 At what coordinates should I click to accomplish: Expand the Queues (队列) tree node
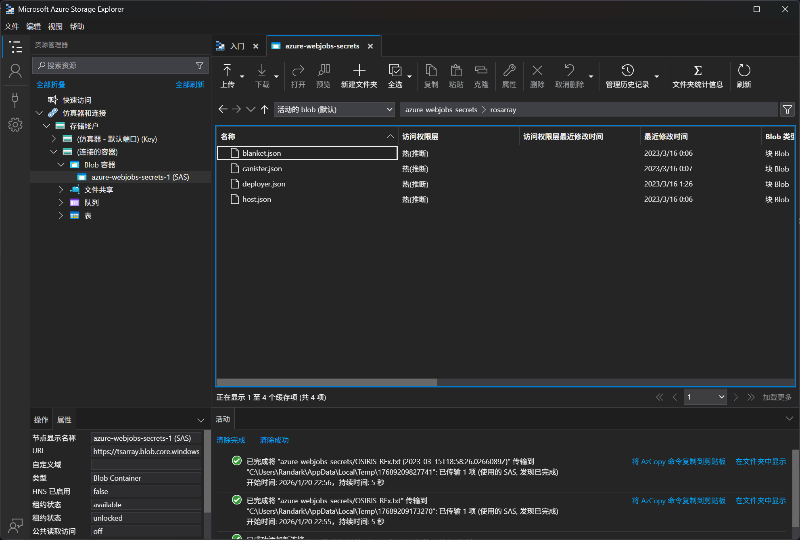(x=61, y=203)
